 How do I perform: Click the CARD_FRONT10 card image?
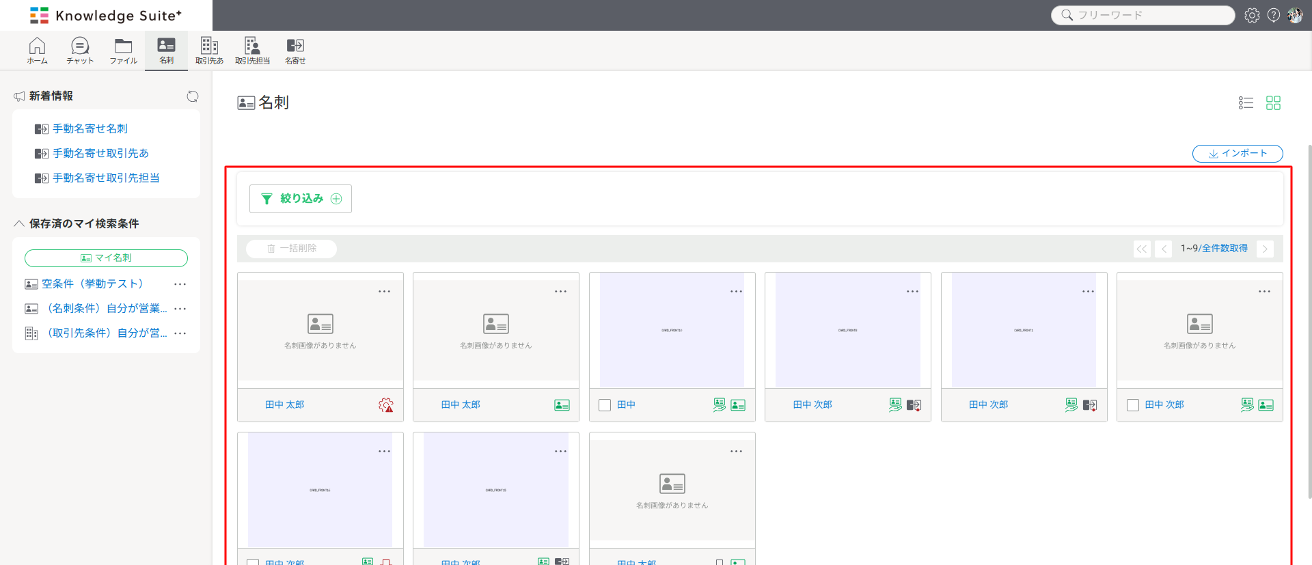(x=672, y=331)
